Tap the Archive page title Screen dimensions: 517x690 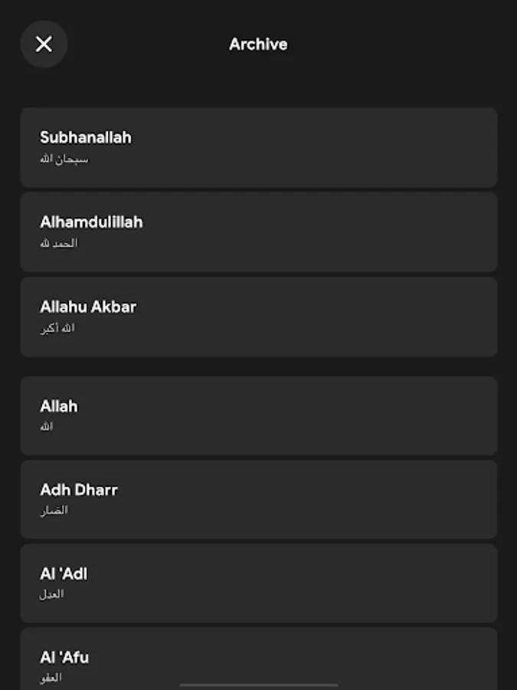click(258, 44)
